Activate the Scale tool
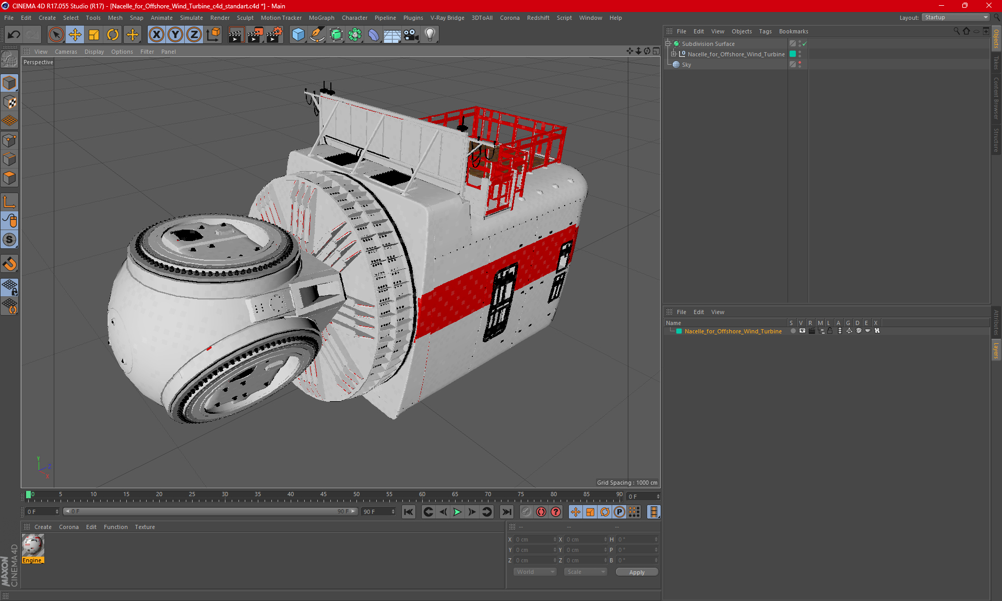The image size is (1002, 601). [94, 35]
